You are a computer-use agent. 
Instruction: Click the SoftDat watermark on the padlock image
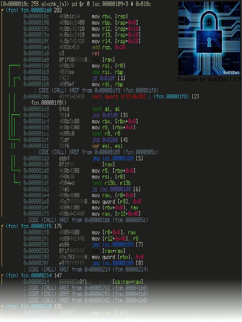[x=231, y=73]
